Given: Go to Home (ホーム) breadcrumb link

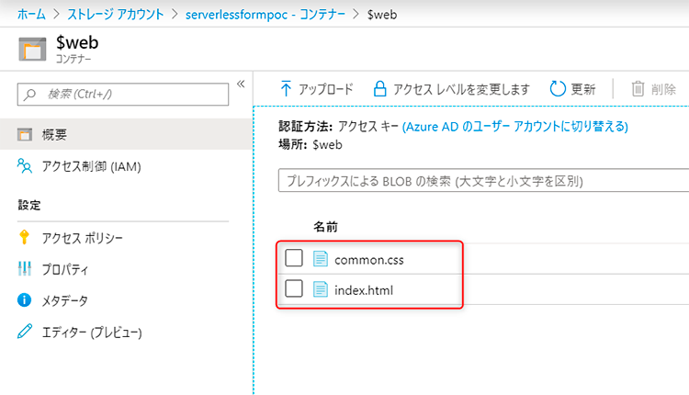Looking at the screenshot, I should coord(31,14).
